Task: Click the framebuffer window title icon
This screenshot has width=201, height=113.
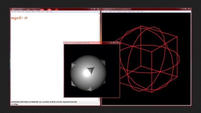Action: [x=65, y=43]
